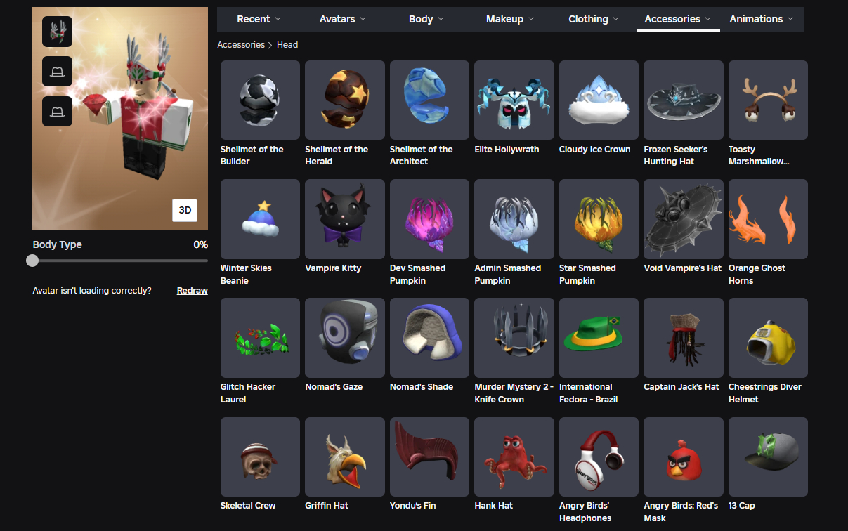Choose the International Fedora - Brazil
Image resolution: width=848 pixels, height=531 pixels.
599,338
